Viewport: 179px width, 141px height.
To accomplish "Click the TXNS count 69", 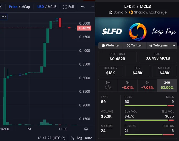I will 103,102.
